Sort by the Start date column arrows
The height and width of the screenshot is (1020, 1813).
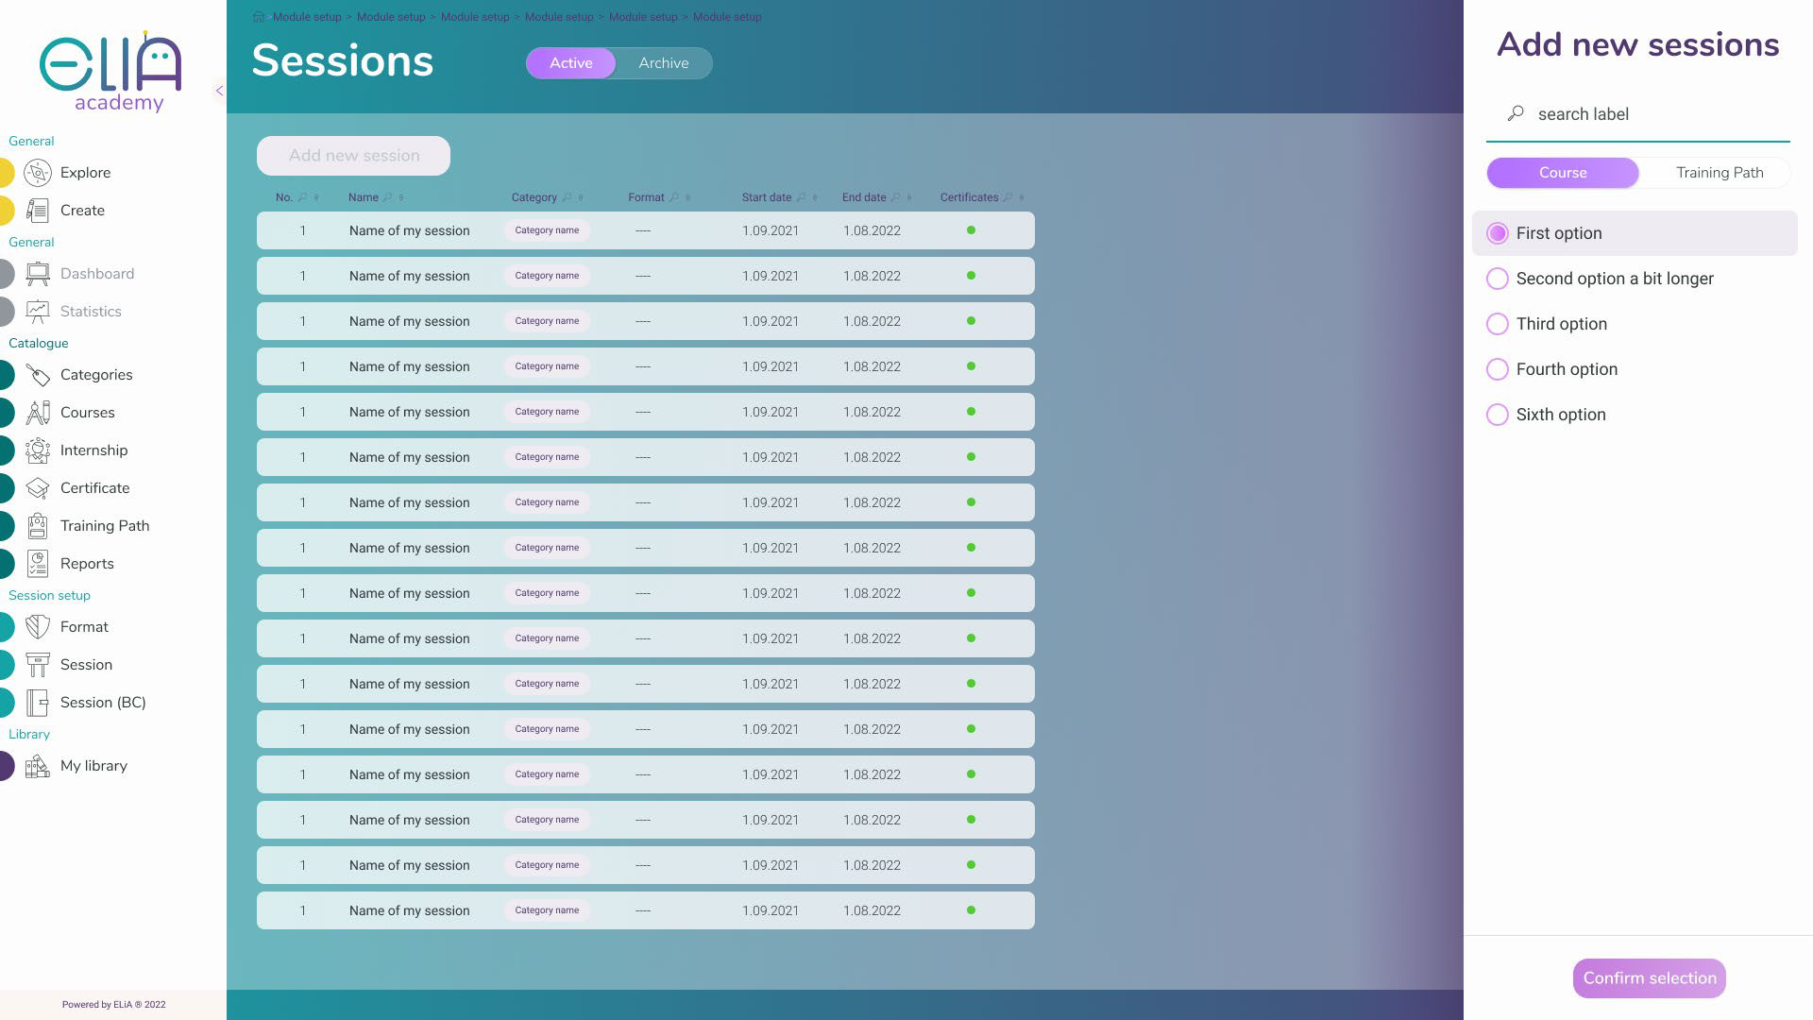pyautogui.click(x=815, y=197)
